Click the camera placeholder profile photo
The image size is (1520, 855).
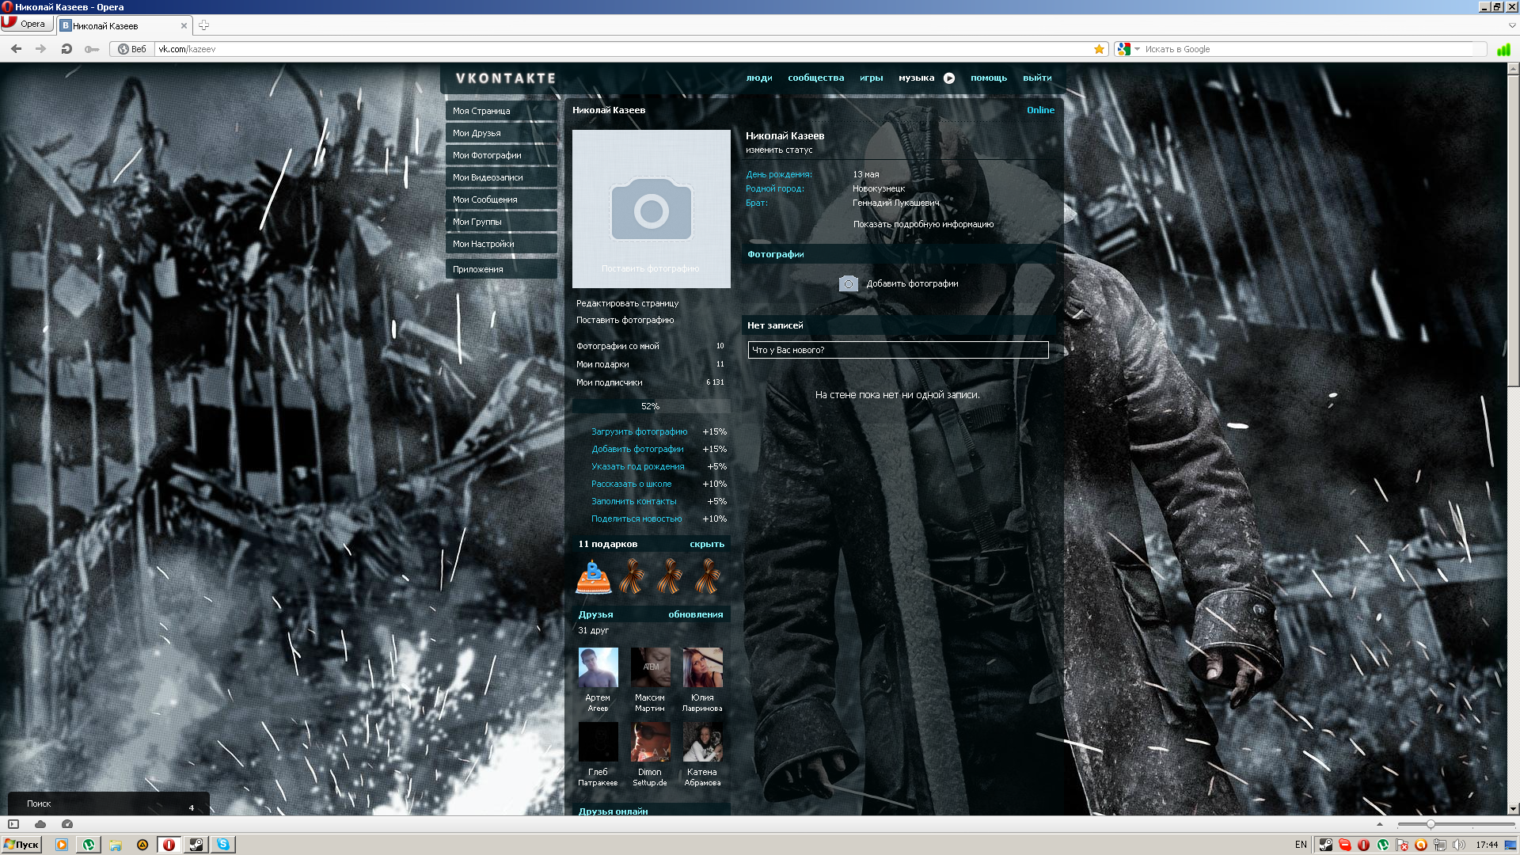coord(651,209)
